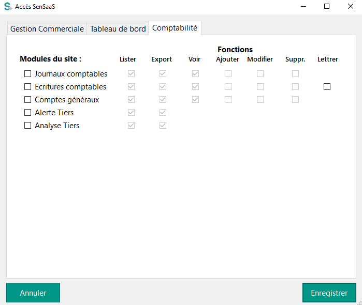Enable the Analyse Tiers module checkbox
This screenshot has width=362, height=305.
[27, 126]
